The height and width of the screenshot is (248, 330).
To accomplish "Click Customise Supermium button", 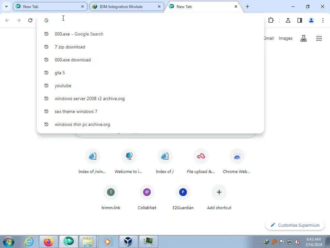I will coord(295,225).
